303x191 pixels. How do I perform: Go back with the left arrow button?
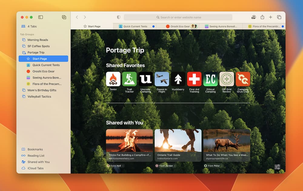[x=77, y=17]
